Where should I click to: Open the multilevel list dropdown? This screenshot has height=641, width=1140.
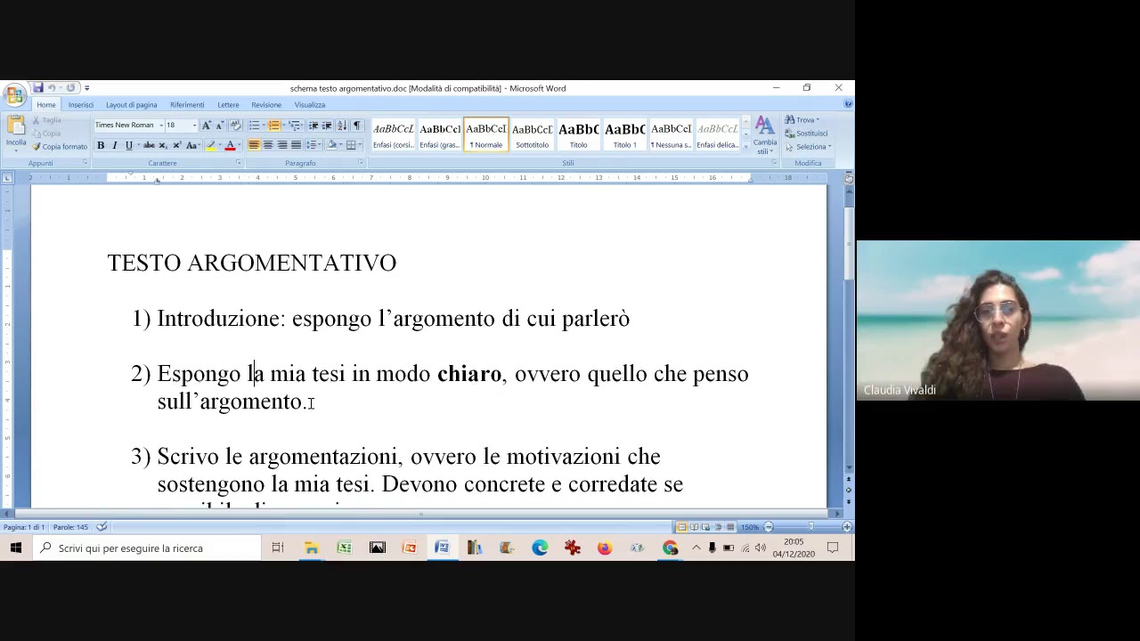click(296, 126)
